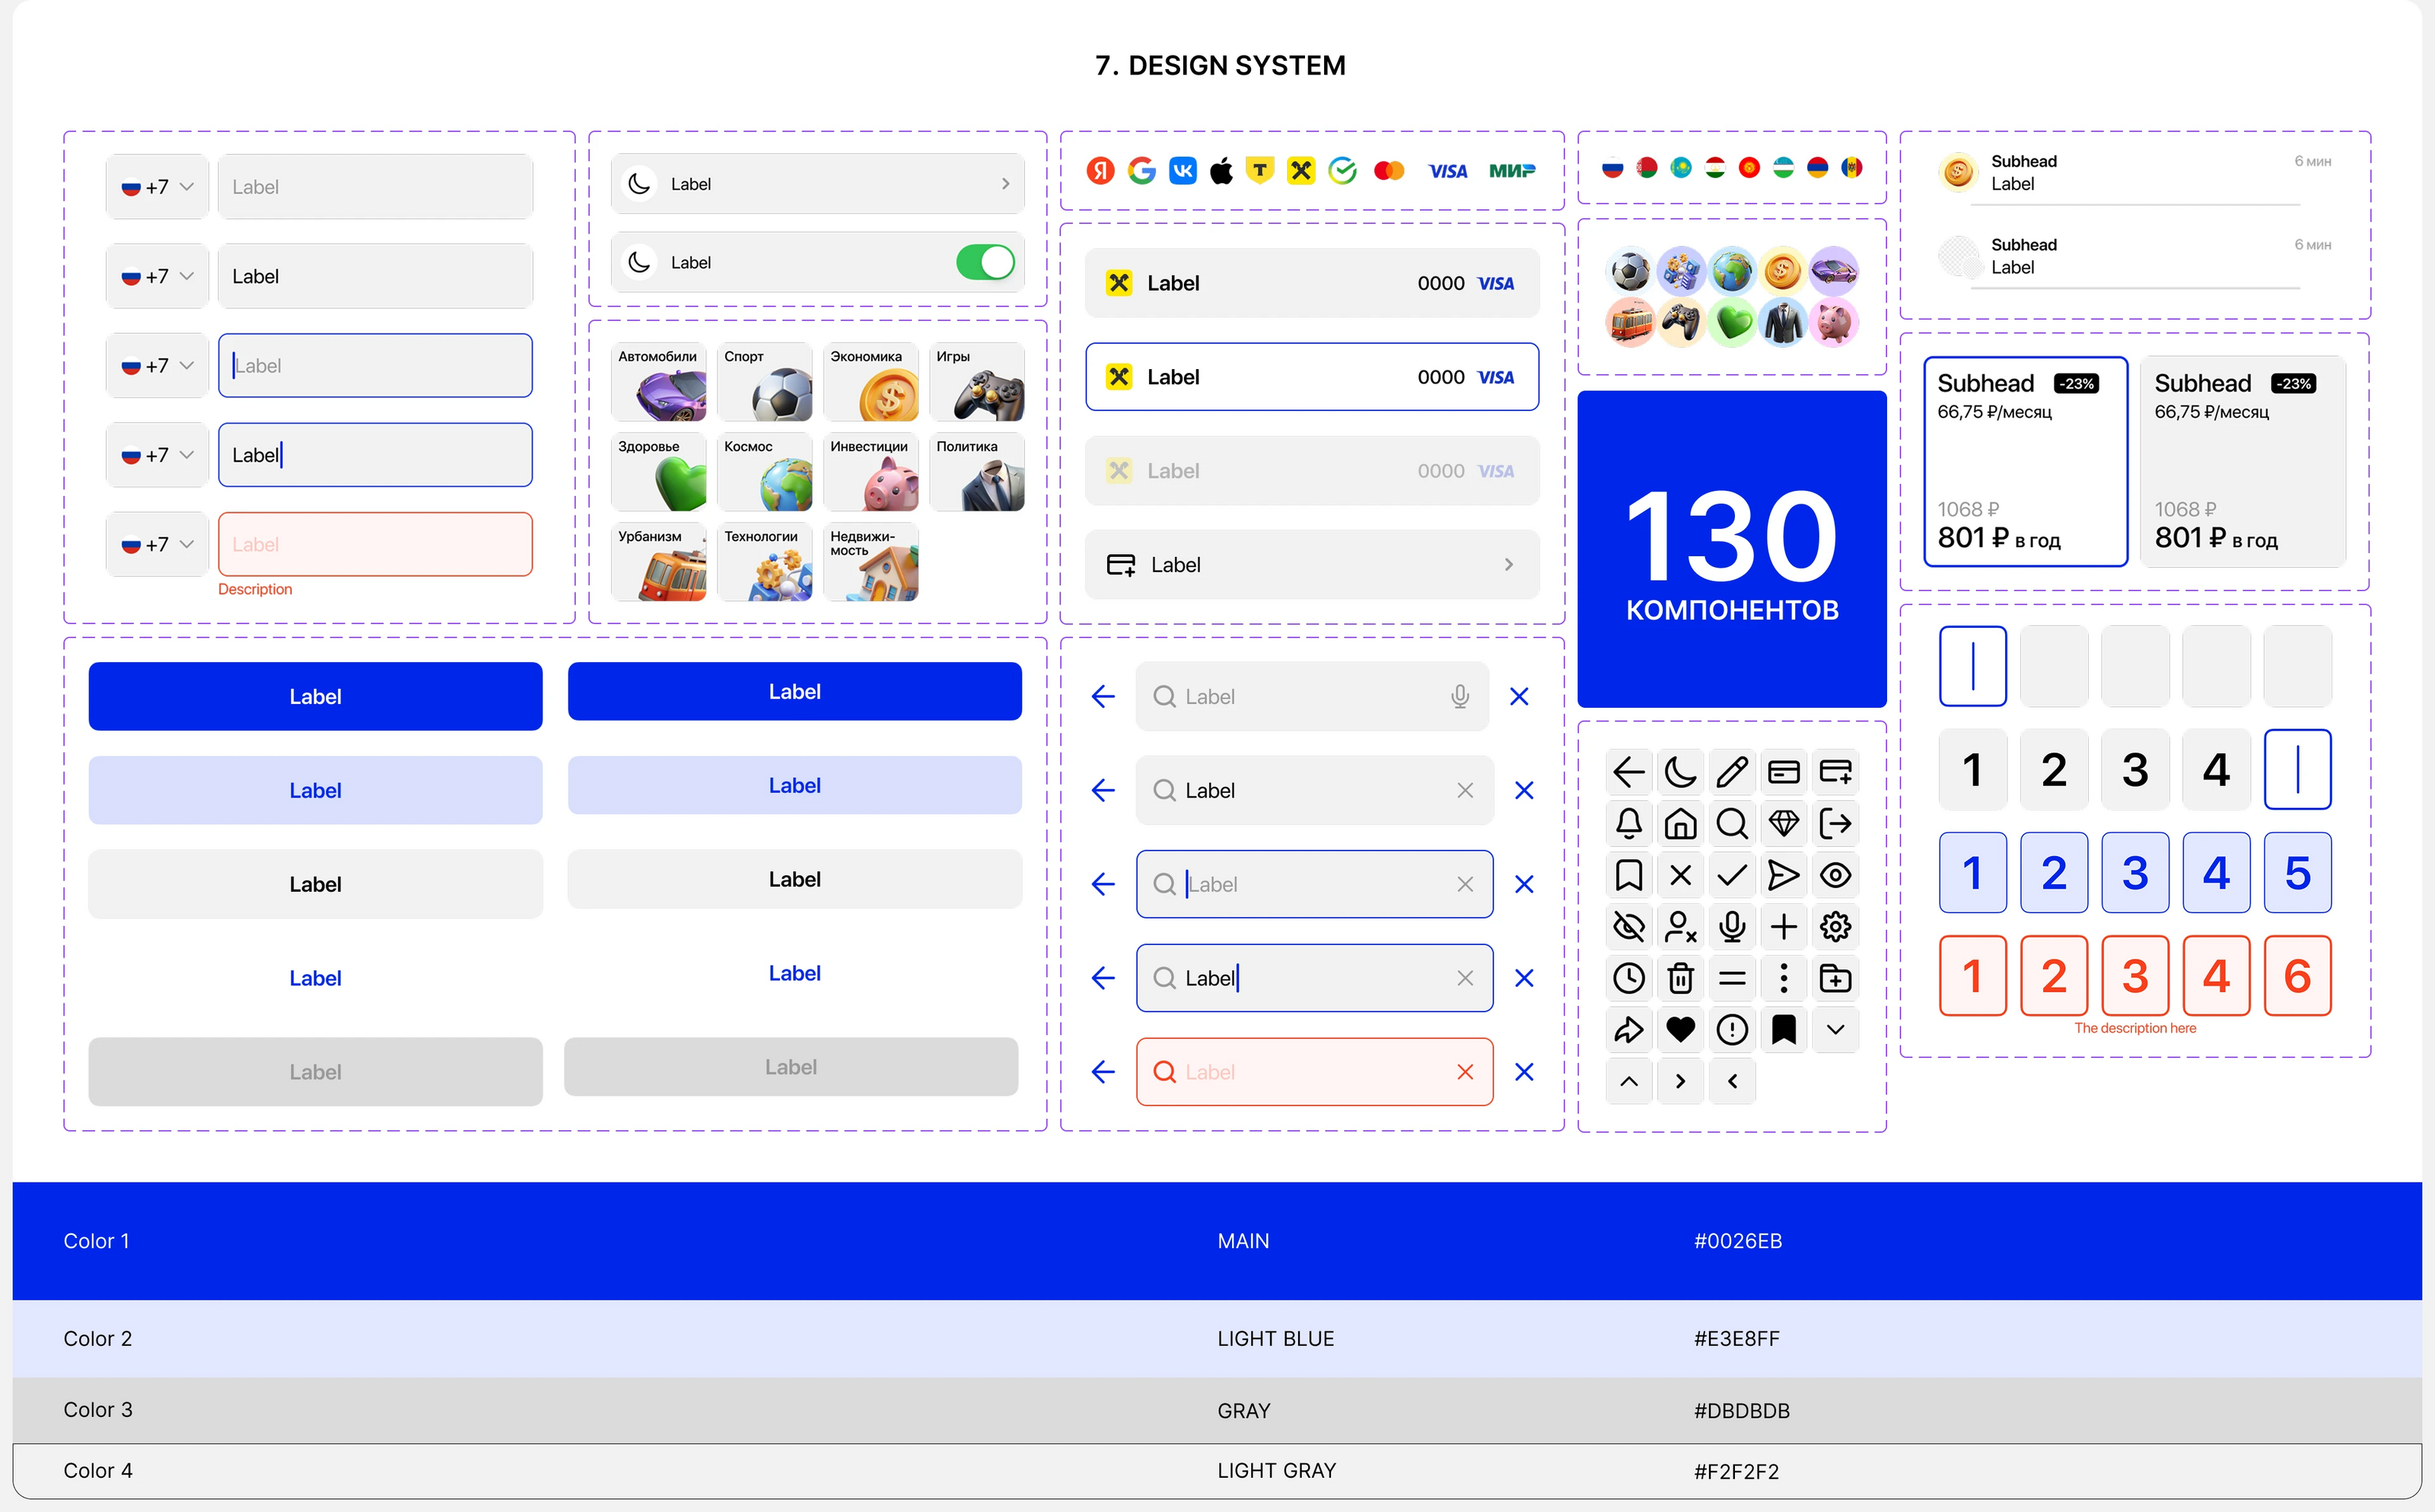Click the chevron-down icon in the icon grid
The image size is (2435, 1512).
click(1835, 1029)
